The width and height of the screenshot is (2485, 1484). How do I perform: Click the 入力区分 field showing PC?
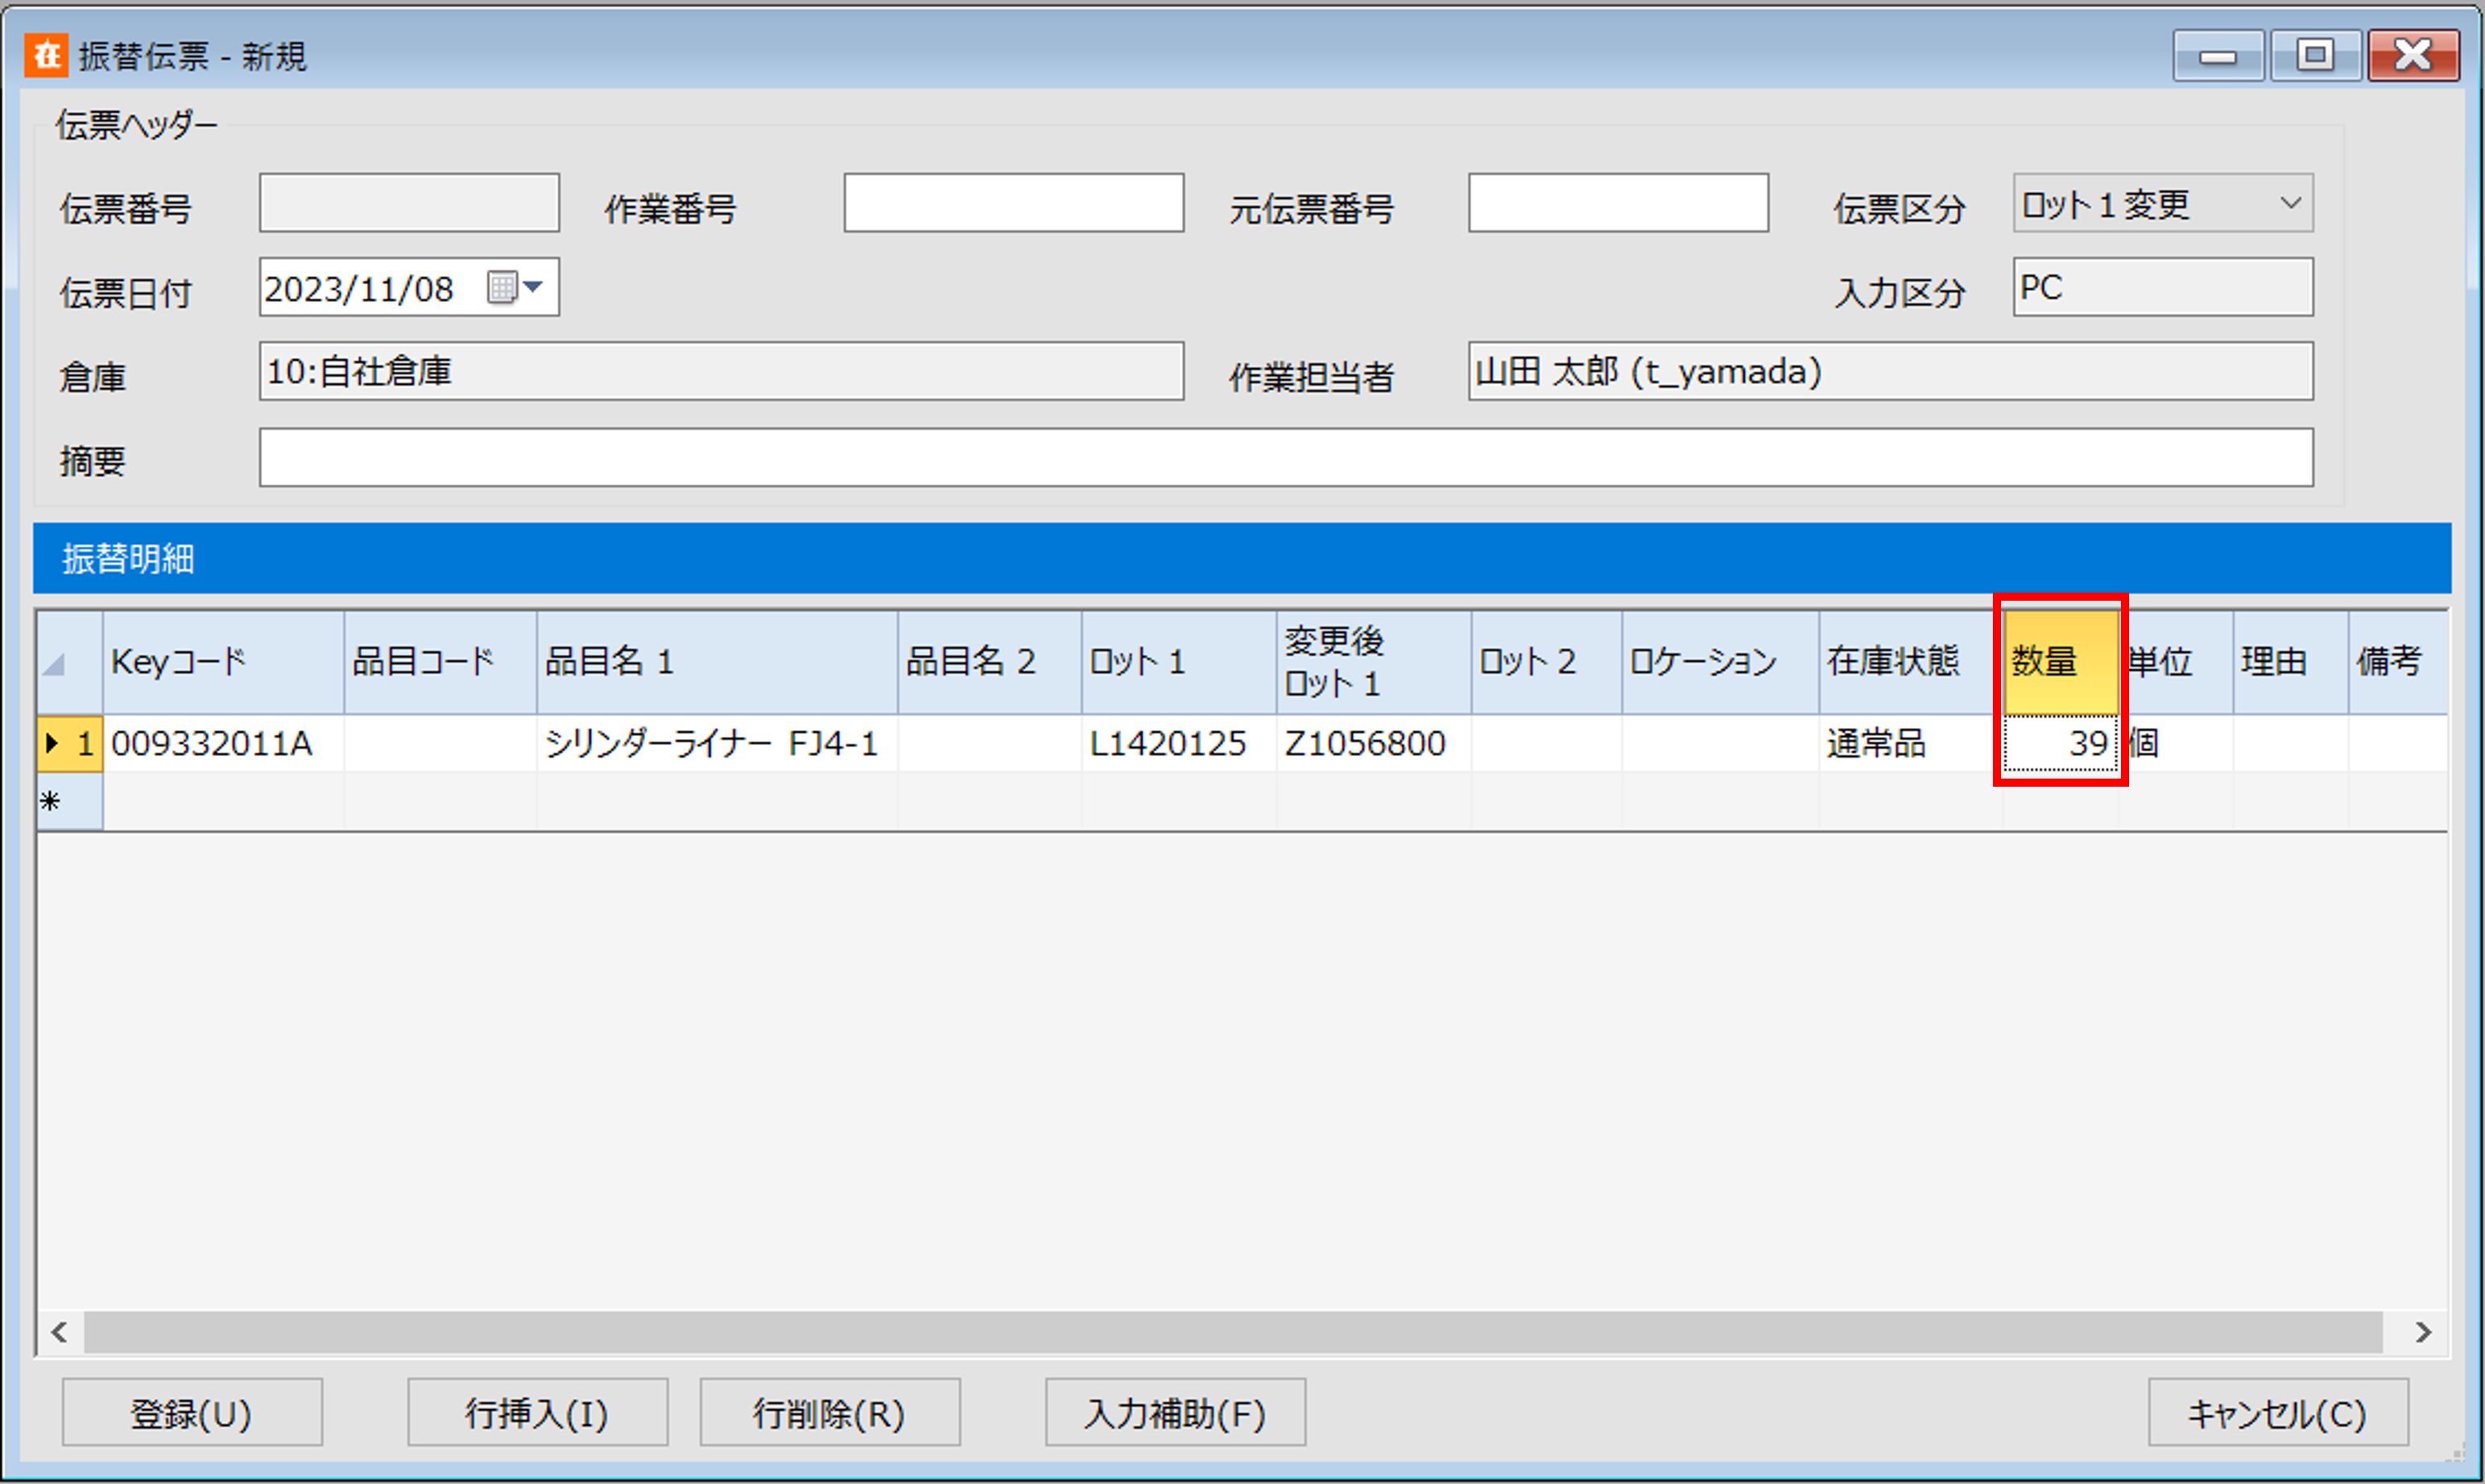tap(2162, 287)
